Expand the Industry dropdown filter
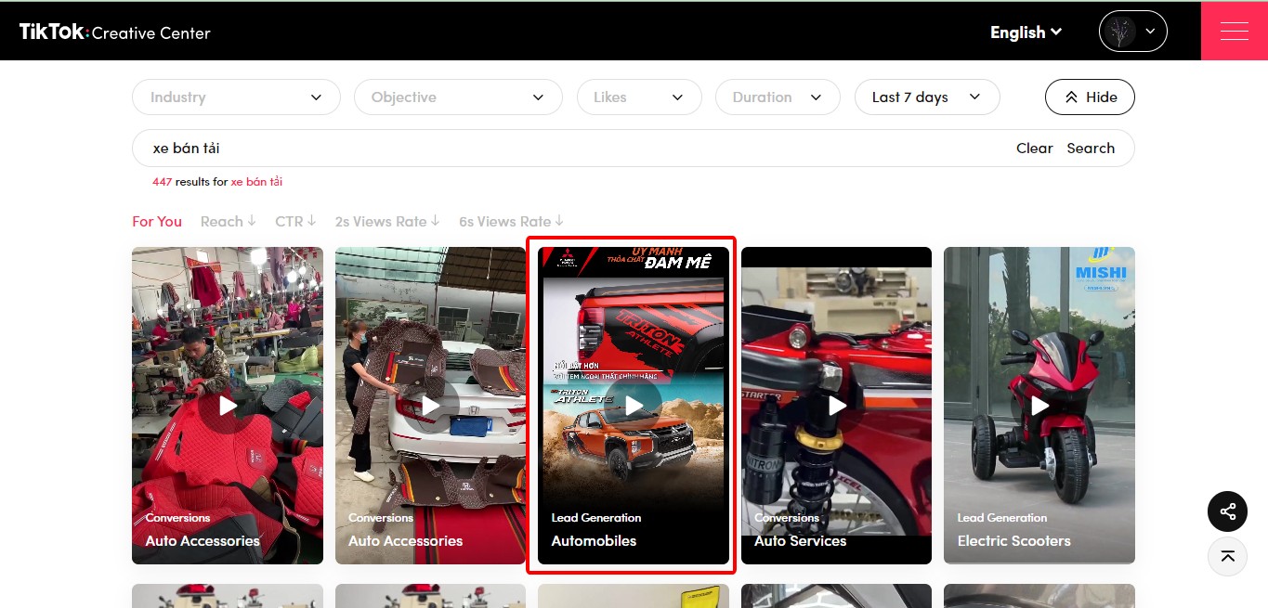1268x608 pixels. coord(236,97)
